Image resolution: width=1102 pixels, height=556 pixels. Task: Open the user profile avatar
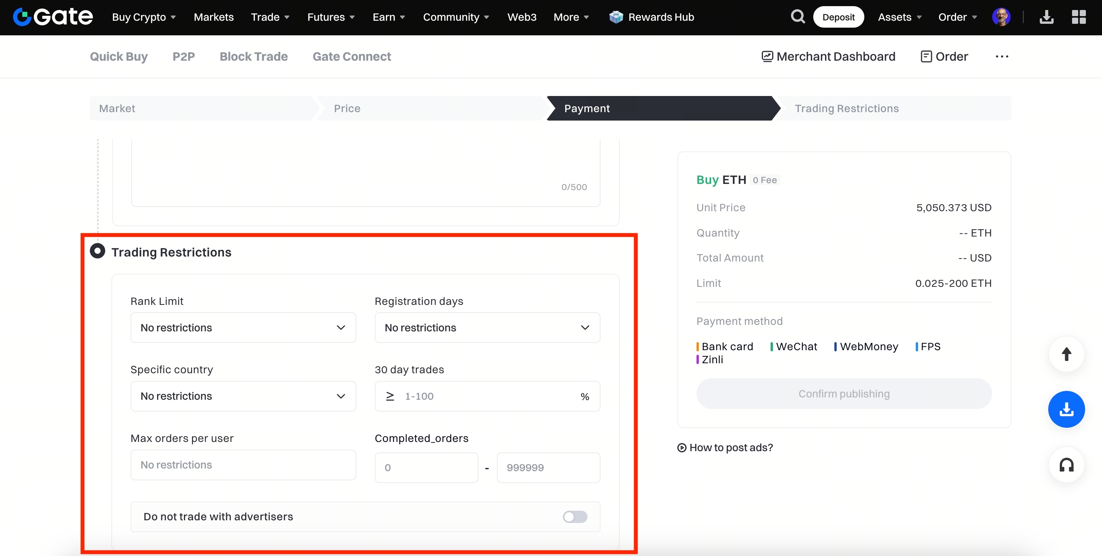coord(1001,17)
